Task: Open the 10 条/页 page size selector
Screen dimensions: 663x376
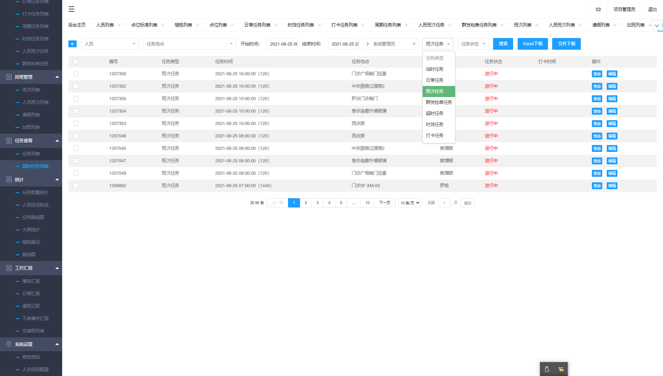Action: tap(410, 203)
